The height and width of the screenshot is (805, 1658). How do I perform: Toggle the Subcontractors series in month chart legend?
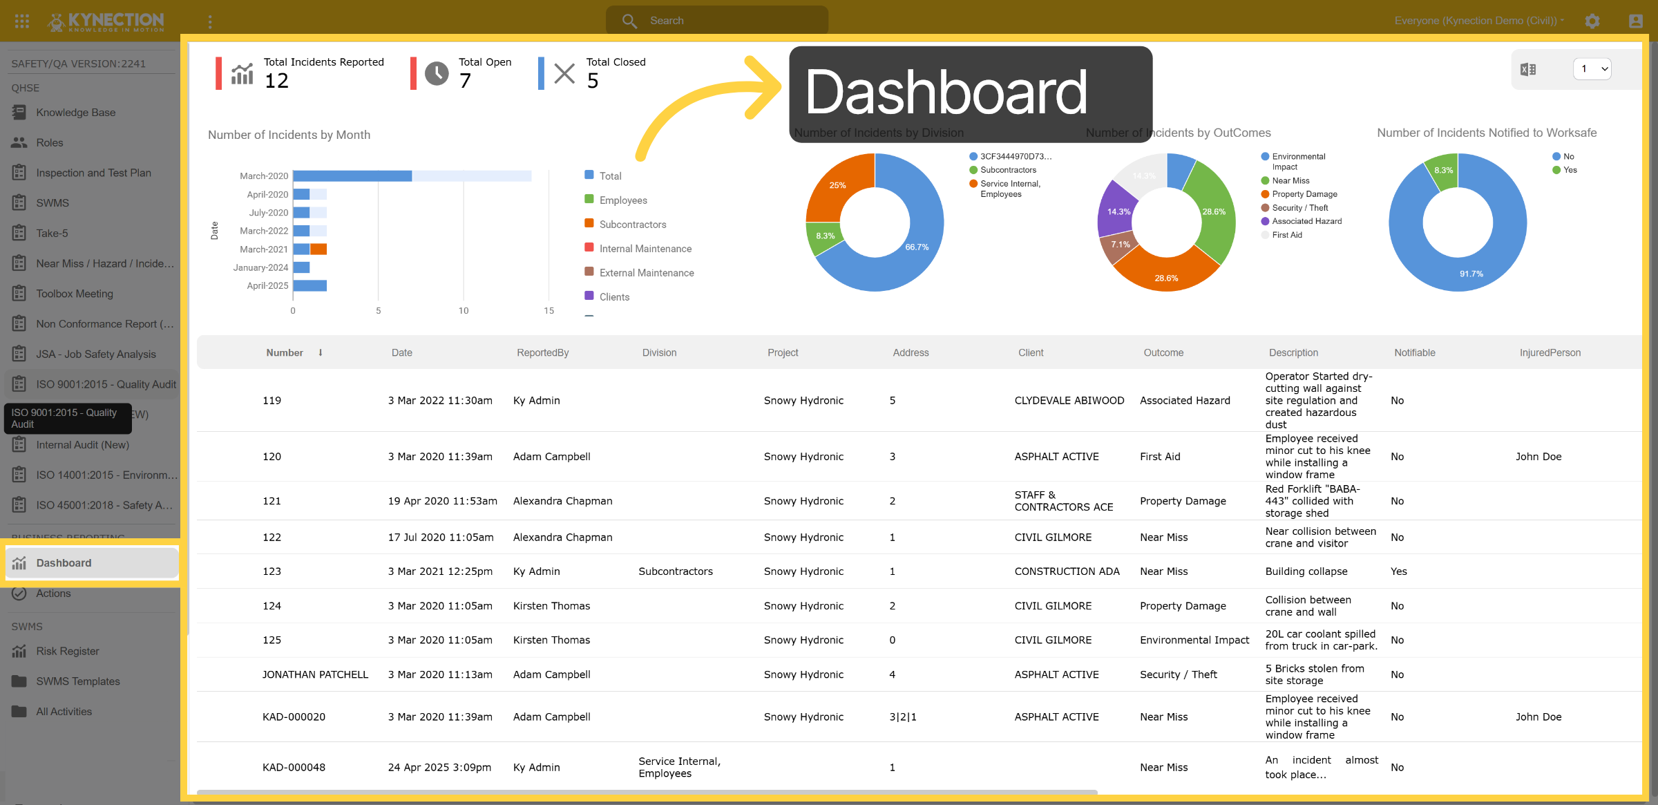pyautogui.click(x=625, y=225)
